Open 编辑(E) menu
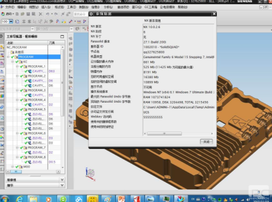Image resolution: width=272 pixels, height=202 pixels. pos(22,7)
